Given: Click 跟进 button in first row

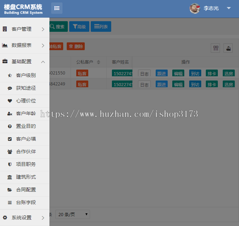Looking at the screenshot, I should point(162,73).
